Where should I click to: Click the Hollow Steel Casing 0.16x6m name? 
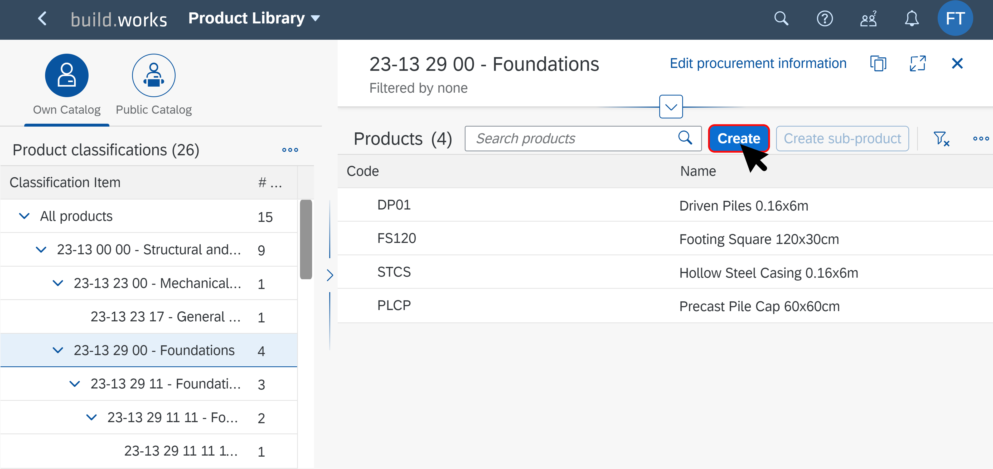point(768,273)
